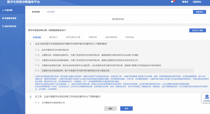
Task: Select the 发展战略 questionnaire tab
Action: click(37, 37)
